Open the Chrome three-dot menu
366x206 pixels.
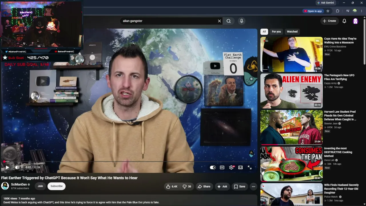click(362, 11)
